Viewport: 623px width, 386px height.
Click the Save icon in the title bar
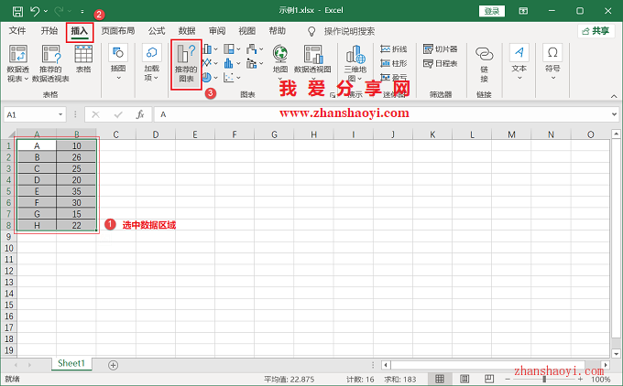17,11
